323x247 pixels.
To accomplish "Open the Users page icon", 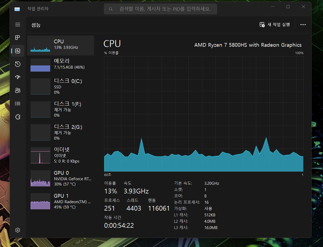I will click(18, 91).
